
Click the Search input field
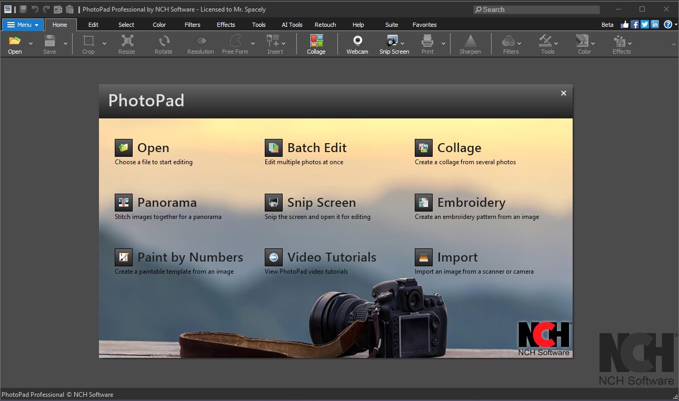(x=536, y=9)
